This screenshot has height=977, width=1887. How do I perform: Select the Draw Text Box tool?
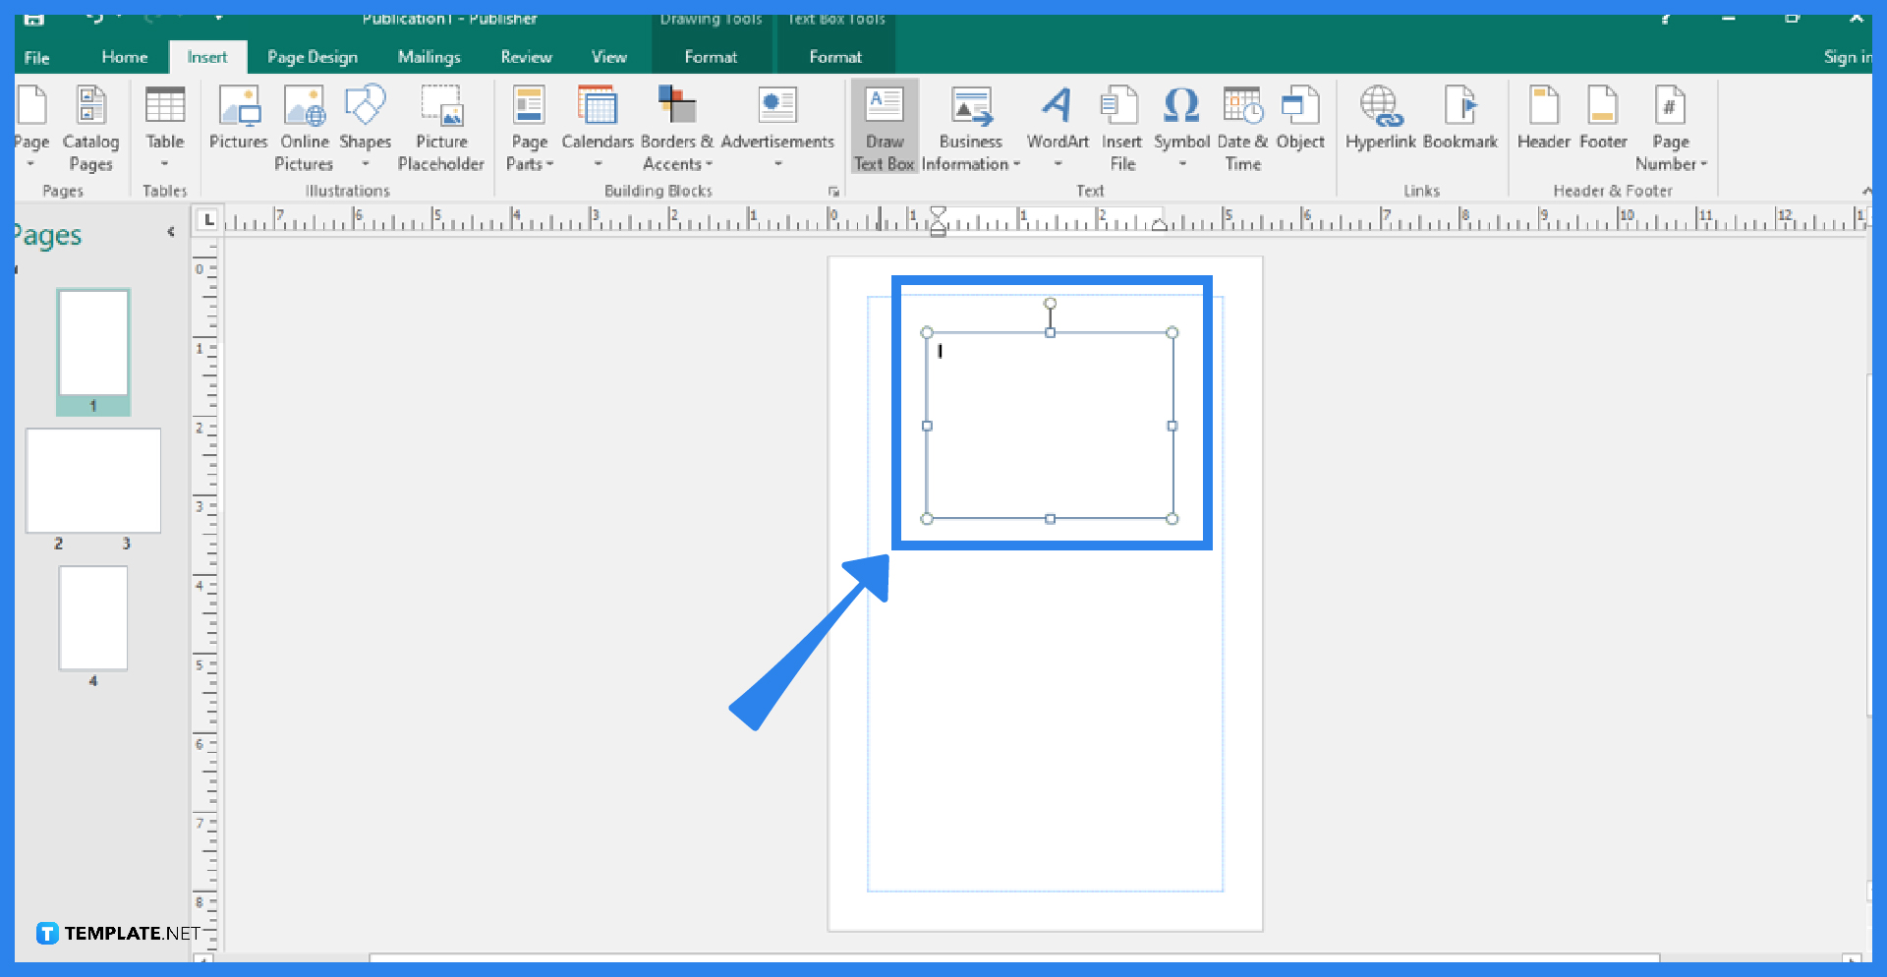click(883, 126)
